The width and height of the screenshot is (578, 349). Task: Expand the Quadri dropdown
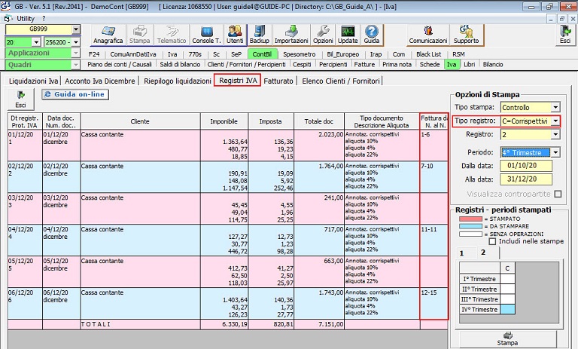pos(75,65)
